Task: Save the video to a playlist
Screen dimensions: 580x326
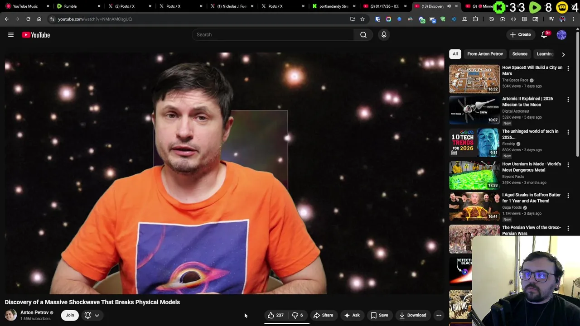Action: (x=379, y=315)
